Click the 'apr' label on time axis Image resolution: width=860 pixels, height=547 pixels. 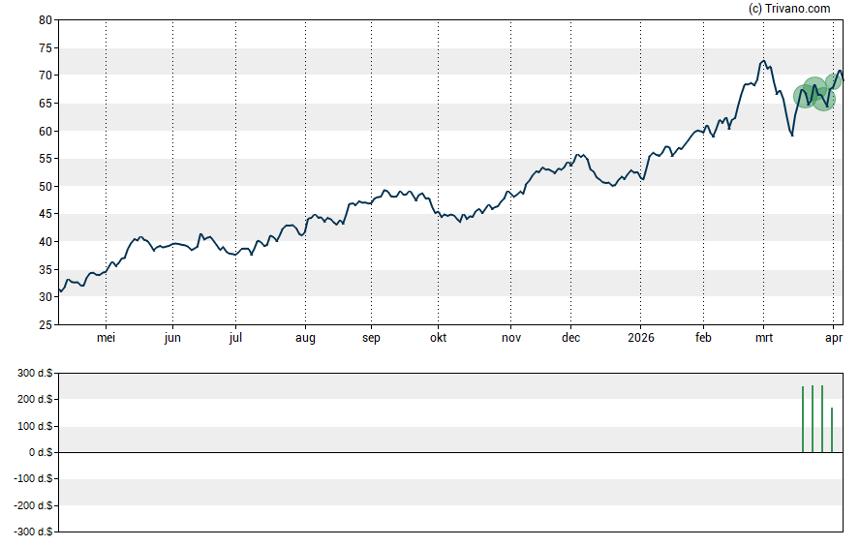tap(833, 338)
